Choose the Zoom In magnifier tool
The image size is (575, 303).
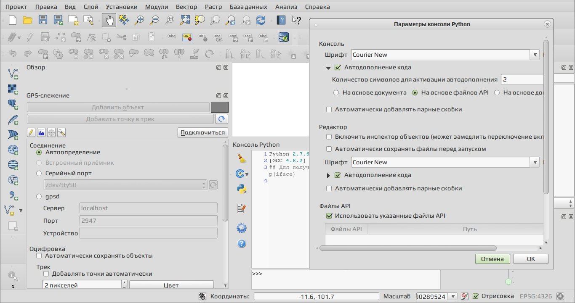pyautogui.click(x=139, y=20)
